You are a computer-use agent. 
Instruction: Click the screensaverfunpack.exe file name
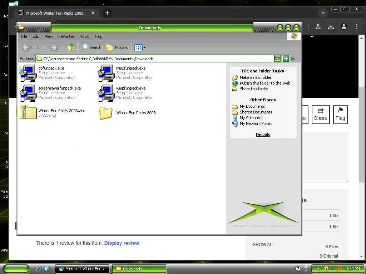click(60, 88)
